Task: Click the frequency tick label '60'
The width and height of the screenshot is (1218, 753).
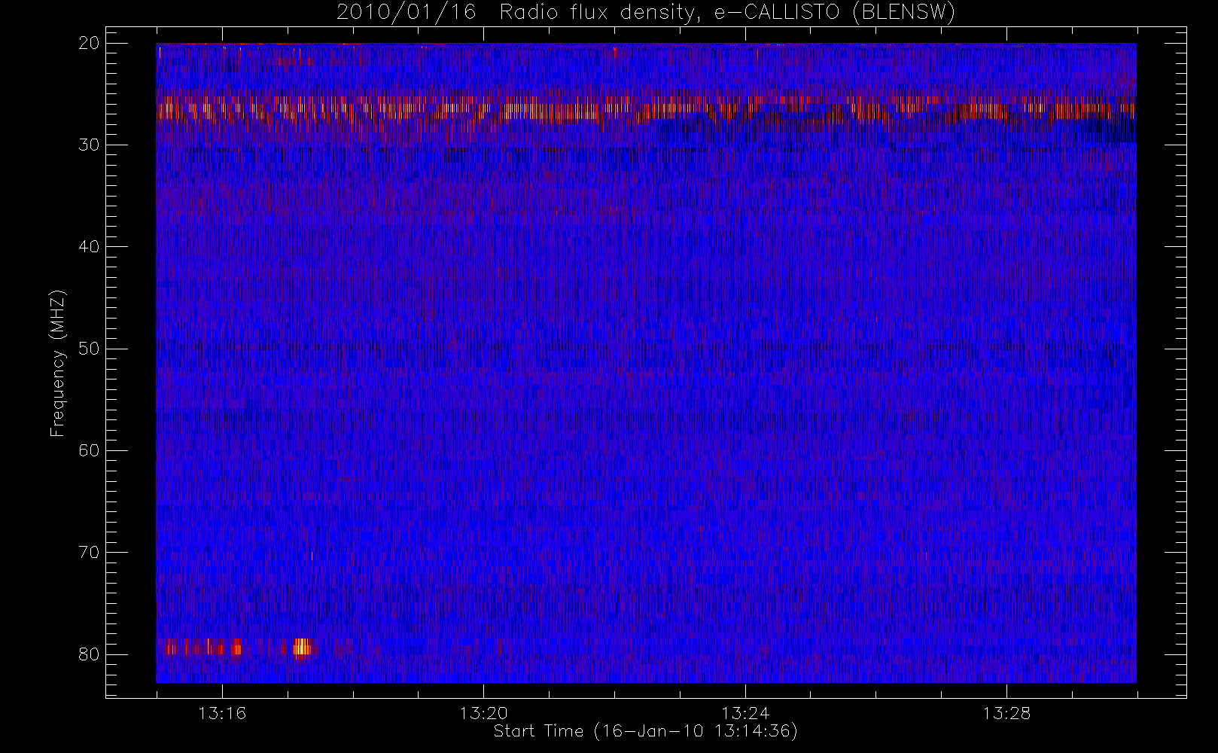Action: click(x=89, y=450)
